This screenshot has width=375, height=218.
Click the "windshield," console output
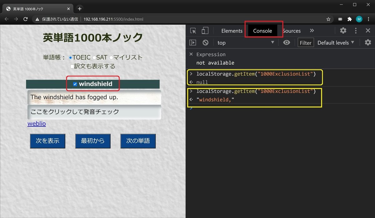tap(215, 100)
